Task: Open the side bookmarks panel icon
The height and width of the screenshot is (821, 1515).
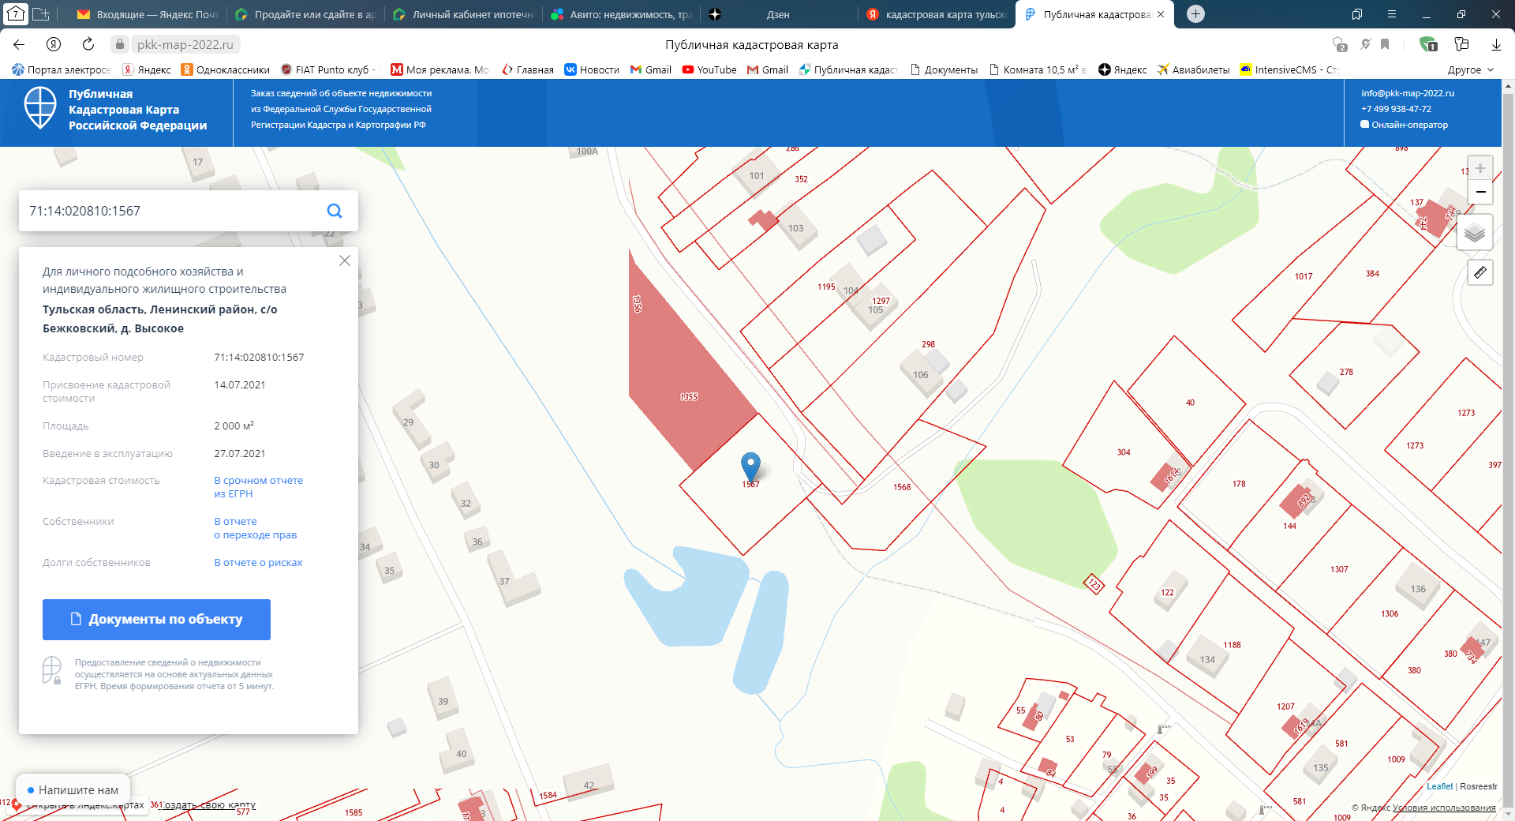Action: (x=1357, y=14)
